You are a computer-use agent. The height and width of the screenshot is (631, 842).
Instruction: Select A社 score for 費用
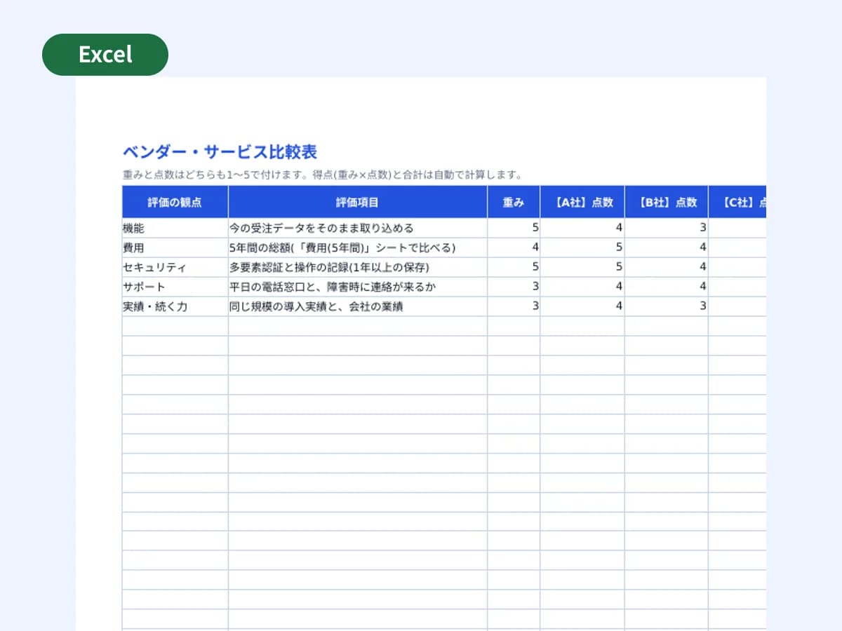pos(582,247)
